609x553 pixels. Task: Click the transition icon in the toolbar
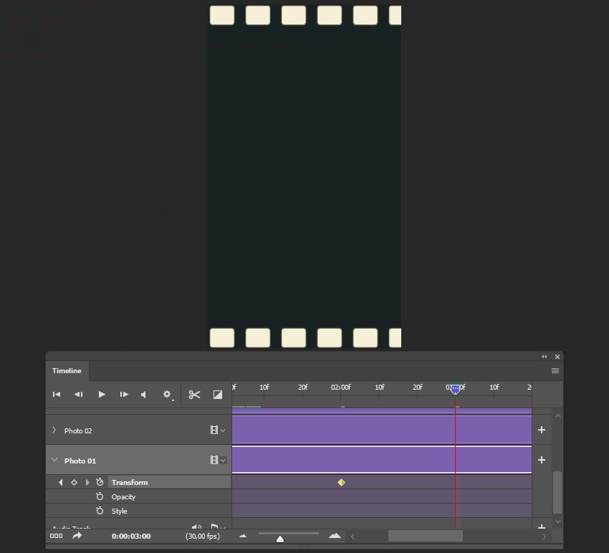[x=218, y=394]
